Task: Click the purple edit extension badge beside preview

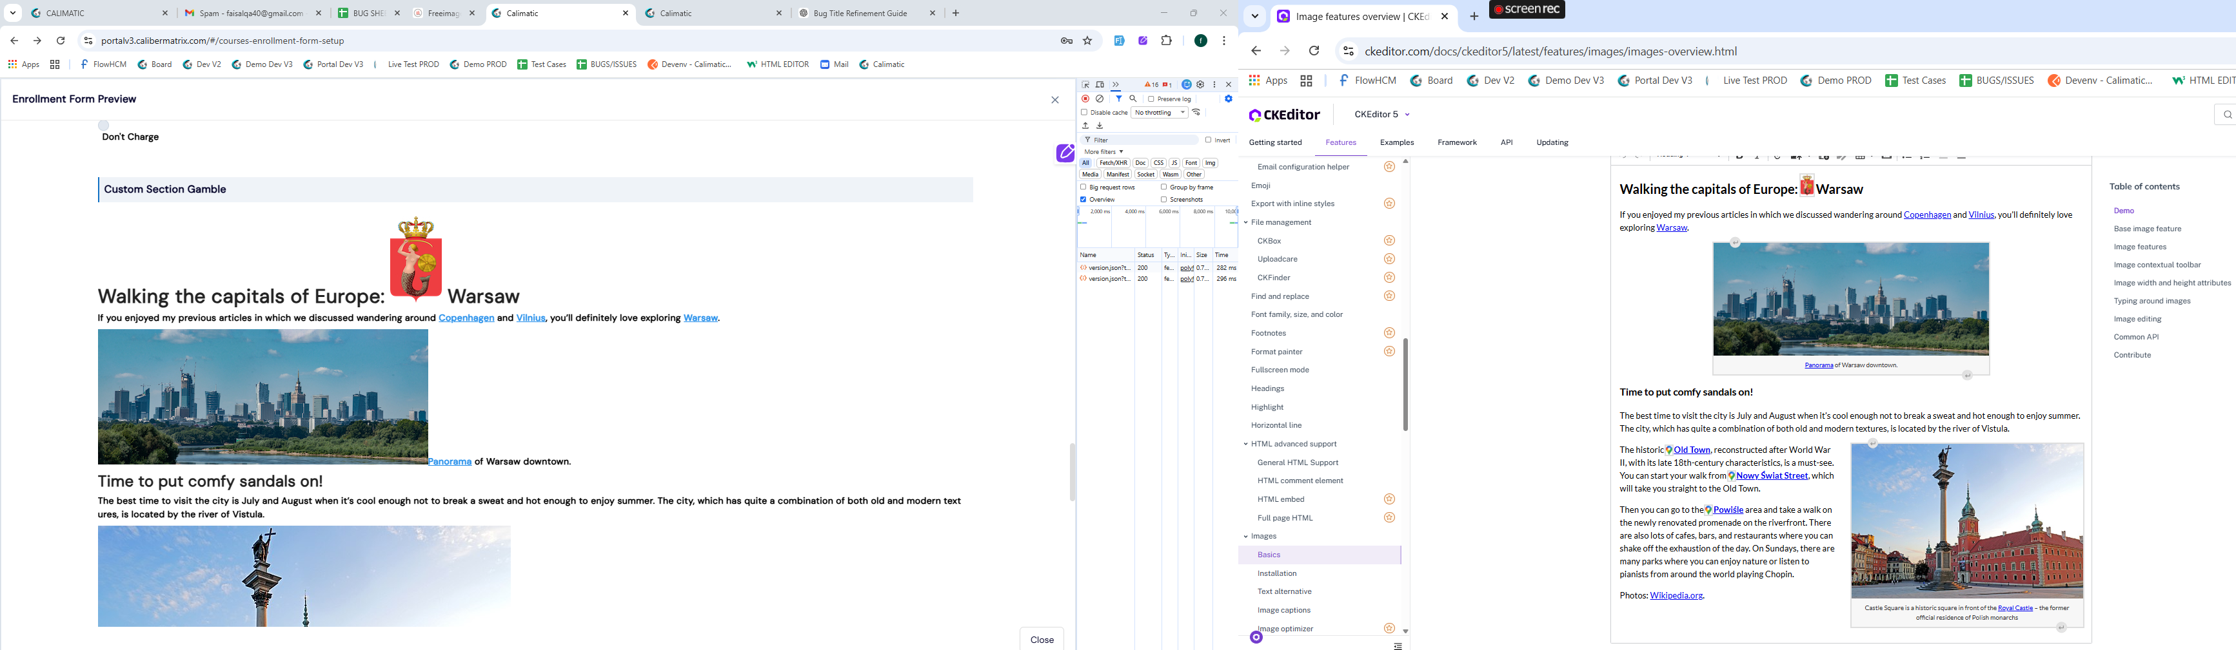Action: coord(1065,153)
